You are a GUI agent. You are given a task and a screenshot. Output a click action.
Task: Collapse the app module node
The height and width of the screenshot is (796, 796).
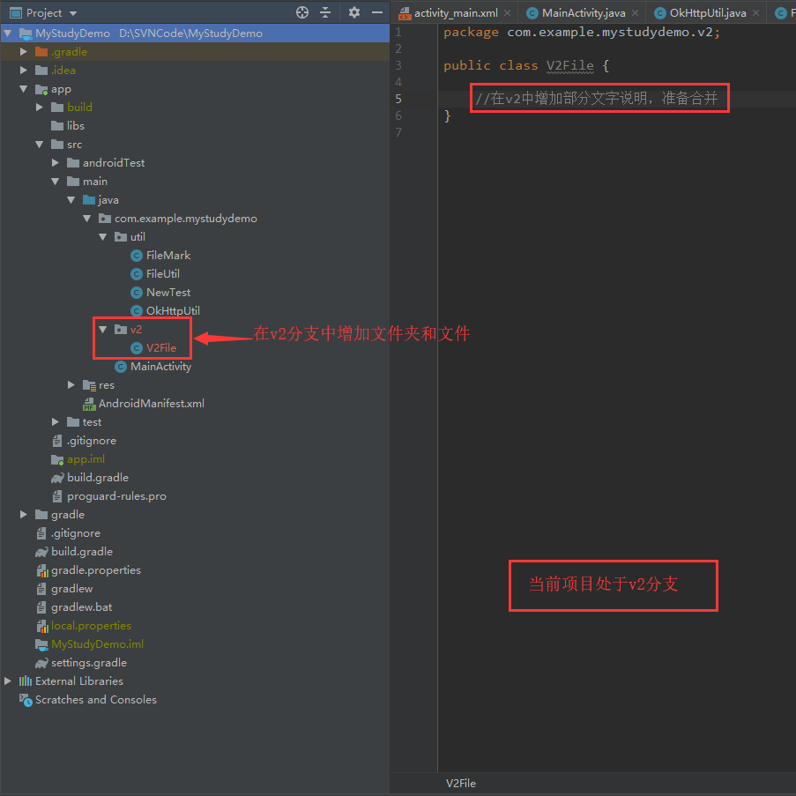pyautogui.click(x=23, y=89)
